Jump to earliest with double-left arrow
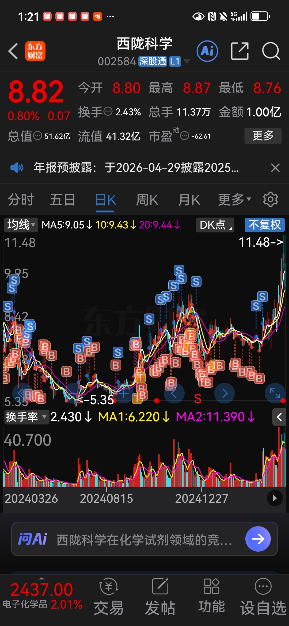 pyautogui.click(x=22, y=393)
